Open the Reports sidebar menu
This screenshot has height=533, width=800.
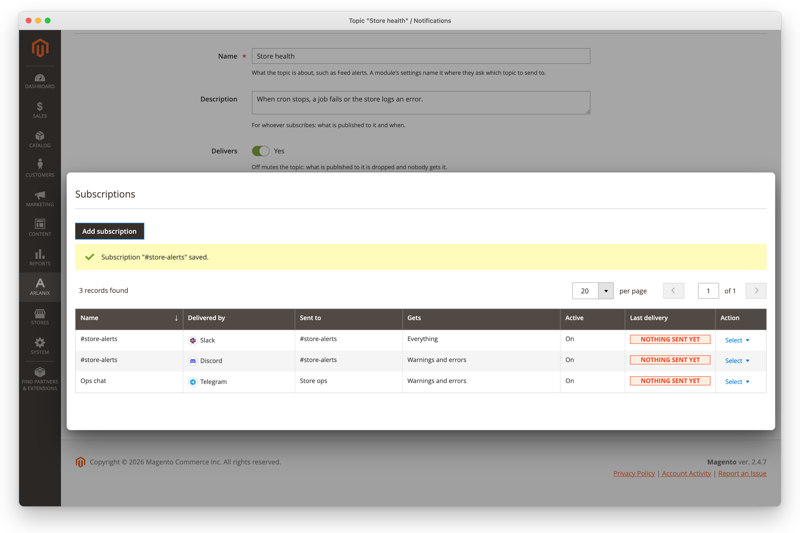[40, 258]
